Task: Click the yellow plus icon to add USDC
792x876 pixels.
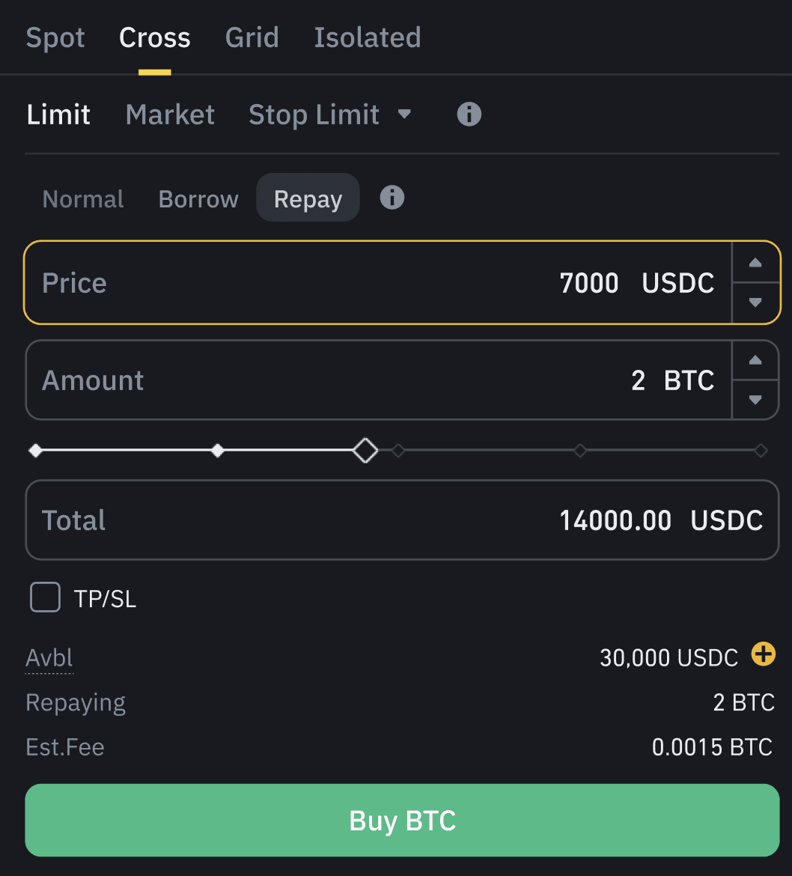Action: 763,654
